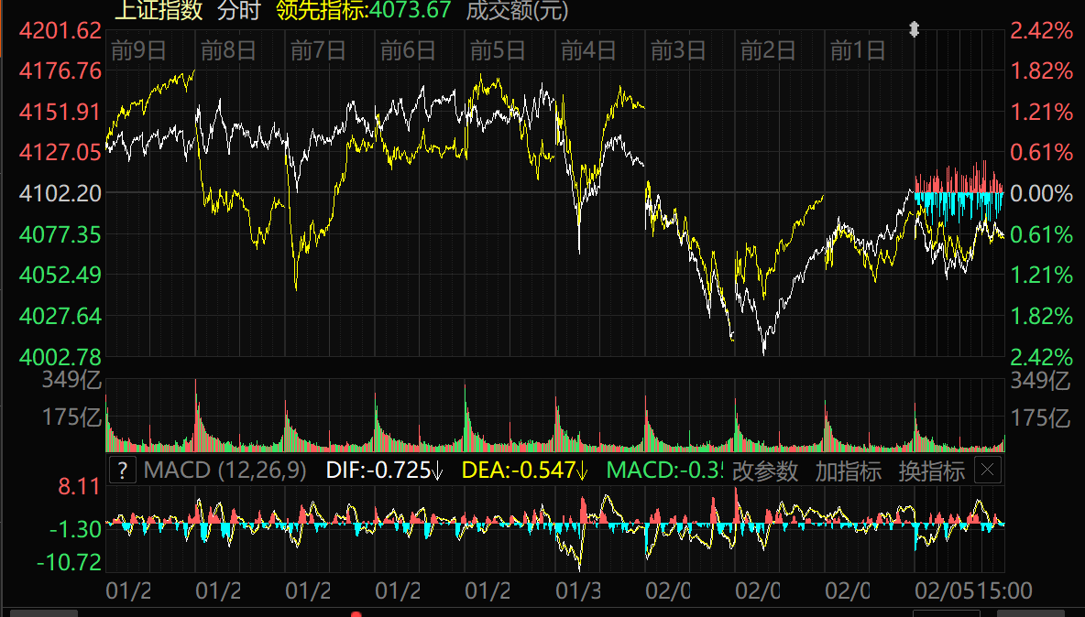
Task: Click the 上证指数 index title
Action: coord(158,11)
